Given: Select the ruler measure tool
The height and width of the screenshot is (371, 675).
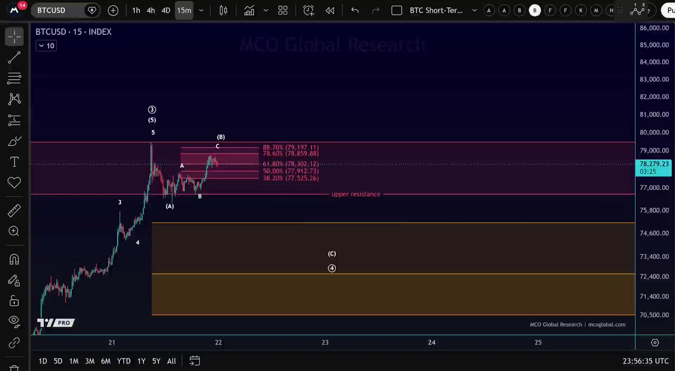Looking at the screenshot, I should (x=14, y=211).
